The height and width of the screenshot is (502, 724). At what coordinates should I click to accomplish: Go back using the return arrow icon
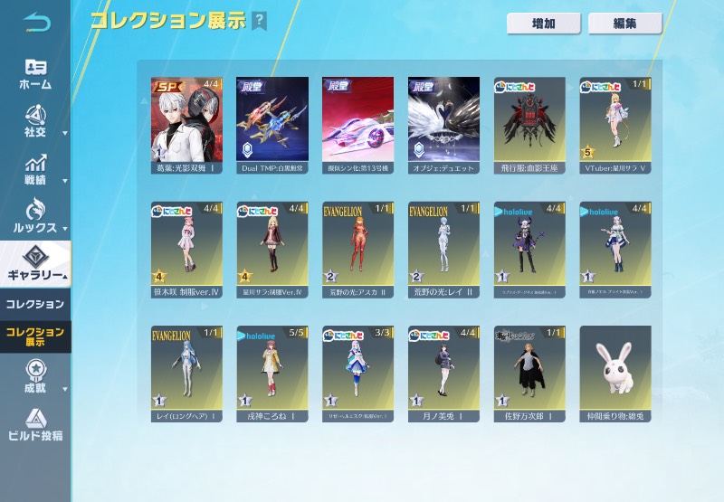pos(36,23)
